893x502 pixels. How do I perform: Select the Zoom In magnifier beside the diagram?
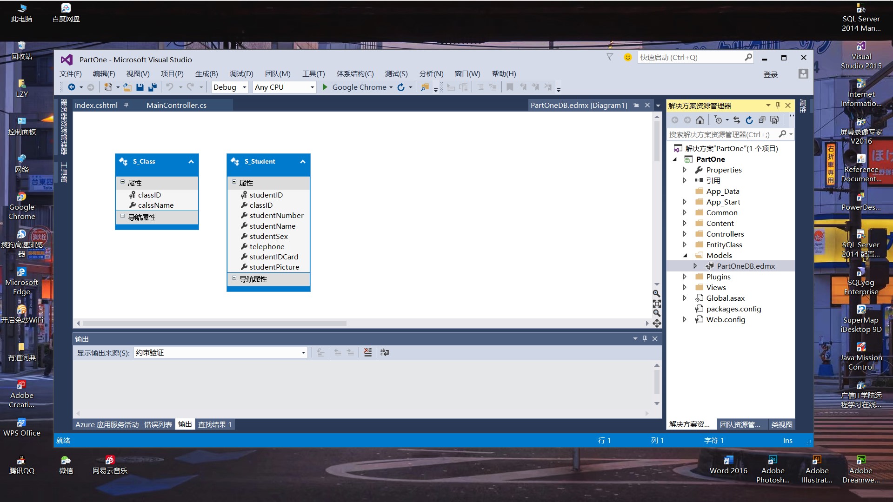[656, 294]
